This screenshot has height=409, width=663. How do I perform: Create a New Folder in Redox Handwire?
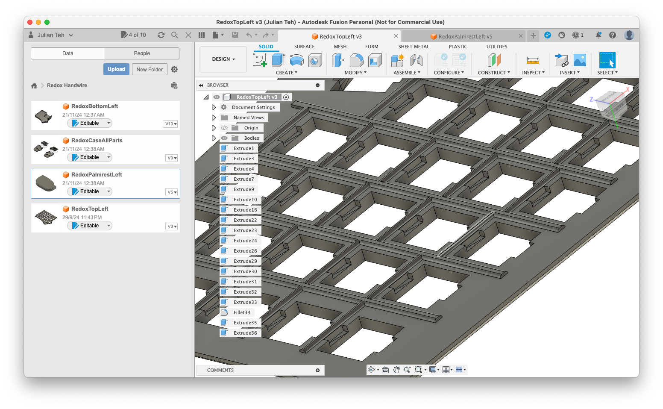(150, 69)
